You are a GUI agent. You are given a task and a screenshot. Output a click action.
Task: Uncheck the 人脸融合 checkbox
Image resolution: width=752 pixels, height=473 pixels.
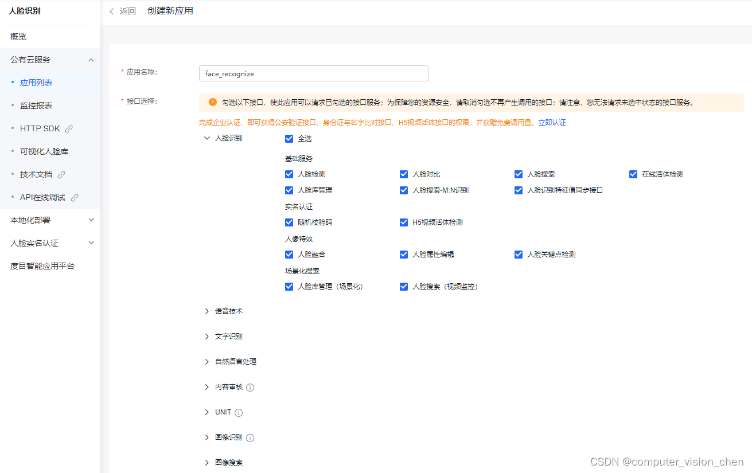[289, 255]
